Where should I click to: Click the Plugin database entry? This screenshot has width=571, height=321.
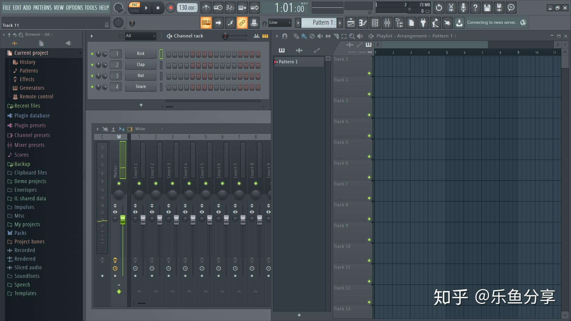point(32,115)
